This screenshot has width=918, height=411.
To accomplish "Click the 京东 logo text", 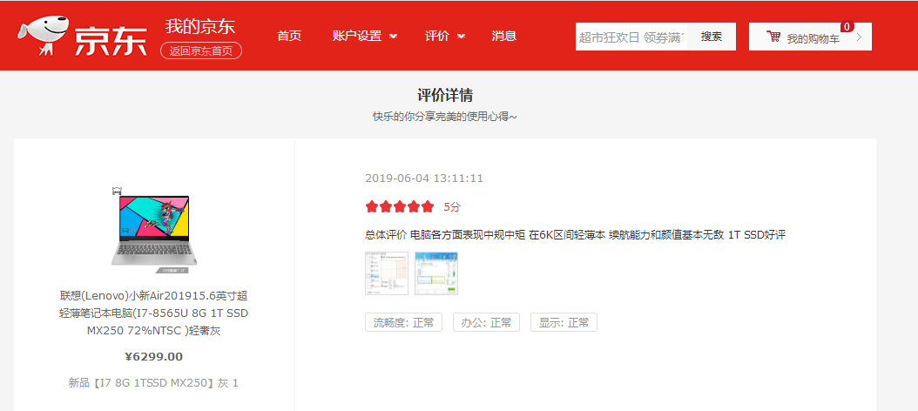I will pos(111,40).
